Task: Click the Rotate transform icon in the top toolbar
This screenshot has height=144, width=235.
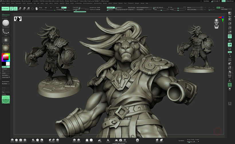Action: [x=28, y=9]
